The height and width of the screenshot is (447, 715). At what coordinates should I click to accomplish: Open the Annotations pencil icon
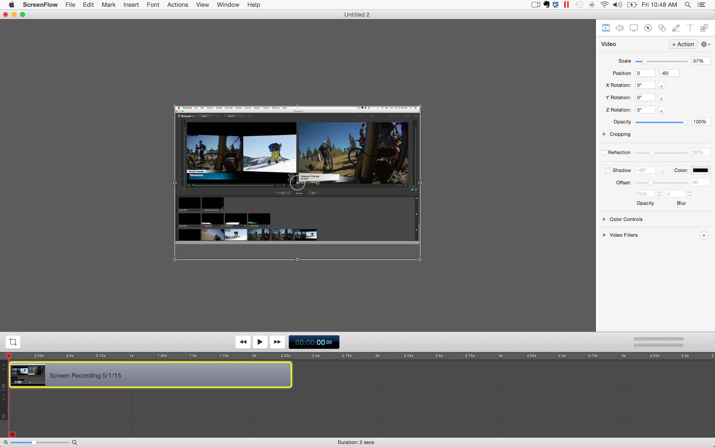click(676, 28)
